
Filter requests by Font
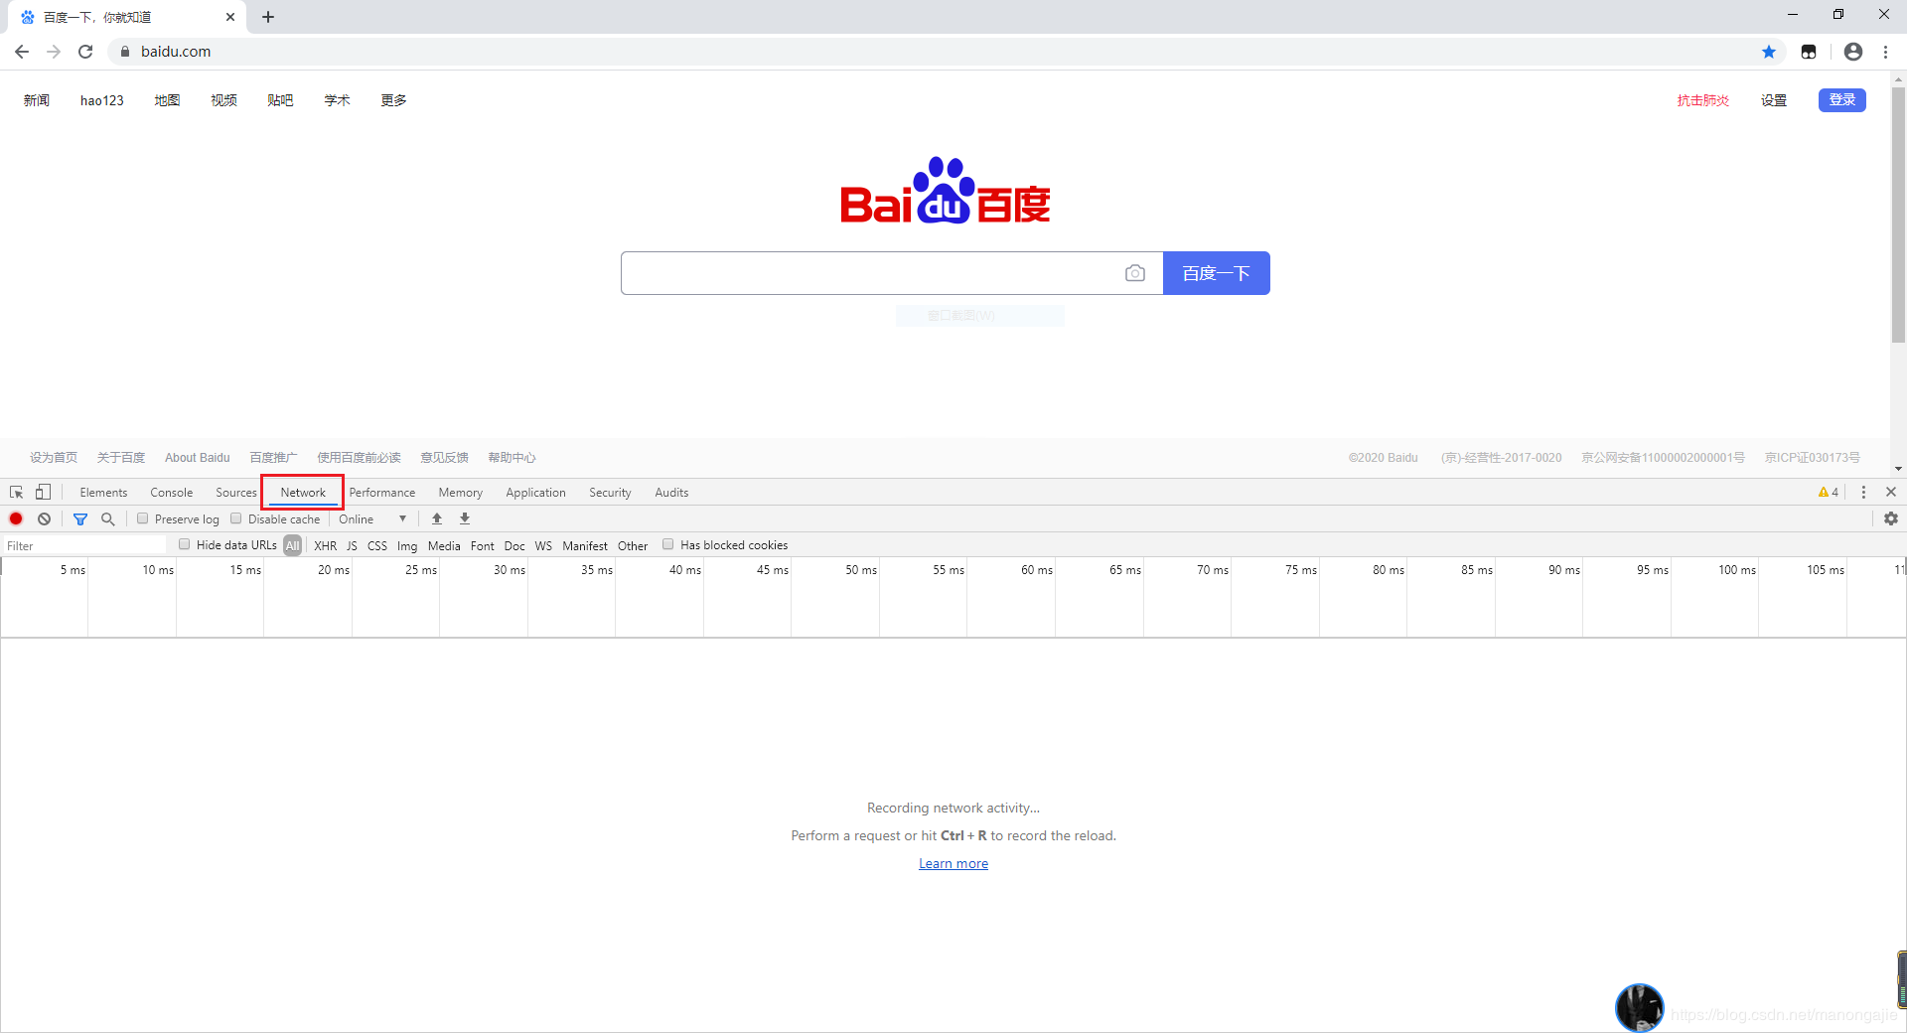pyautogui.click(x=483, y=545)
